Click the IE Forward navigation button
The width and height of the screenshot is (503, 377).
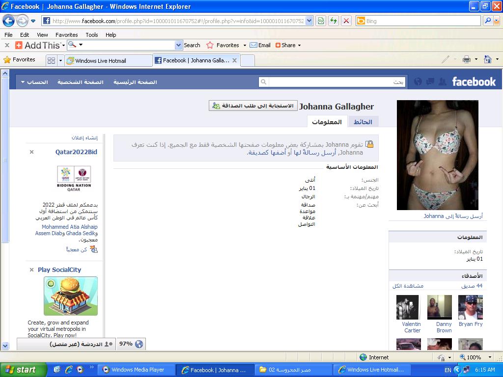coord(22,21)
